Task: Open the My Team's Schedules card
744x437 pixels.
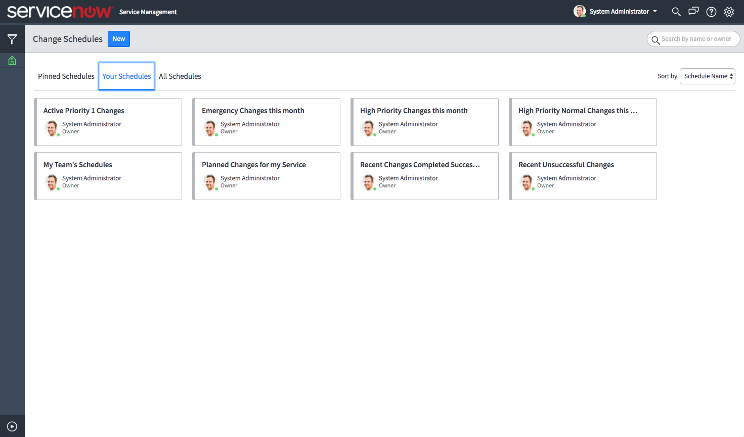Action: point(108,176)
